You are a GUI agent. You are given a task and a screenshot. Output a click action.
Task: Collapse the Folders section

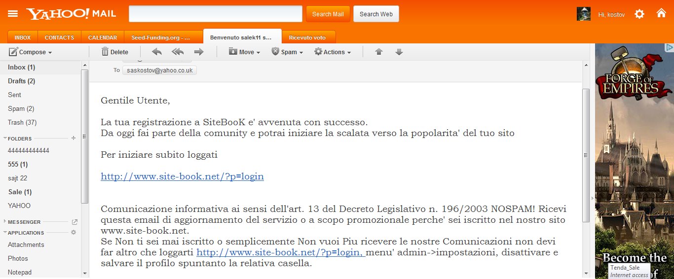pyautogui.click(x=5, y=139)
